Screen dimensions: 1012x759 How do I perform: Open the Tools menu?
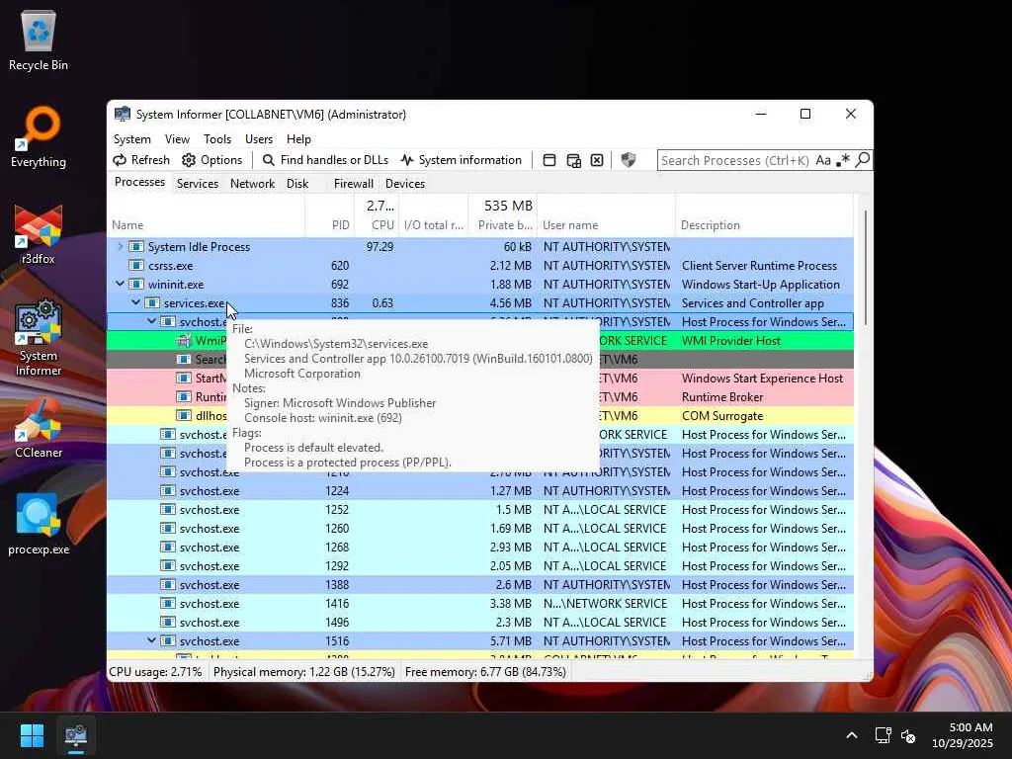point(217,138)
